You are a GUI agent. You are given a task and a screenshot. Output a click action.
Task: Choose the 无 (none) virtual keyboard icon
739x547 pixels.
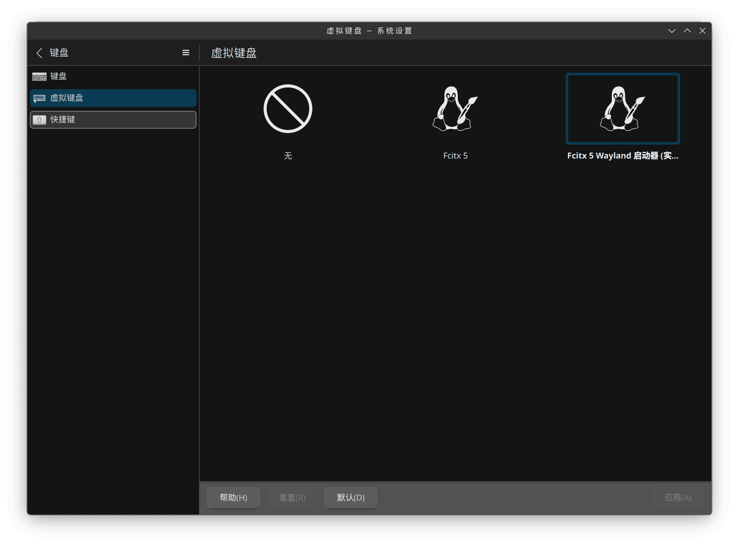(288, 109)
